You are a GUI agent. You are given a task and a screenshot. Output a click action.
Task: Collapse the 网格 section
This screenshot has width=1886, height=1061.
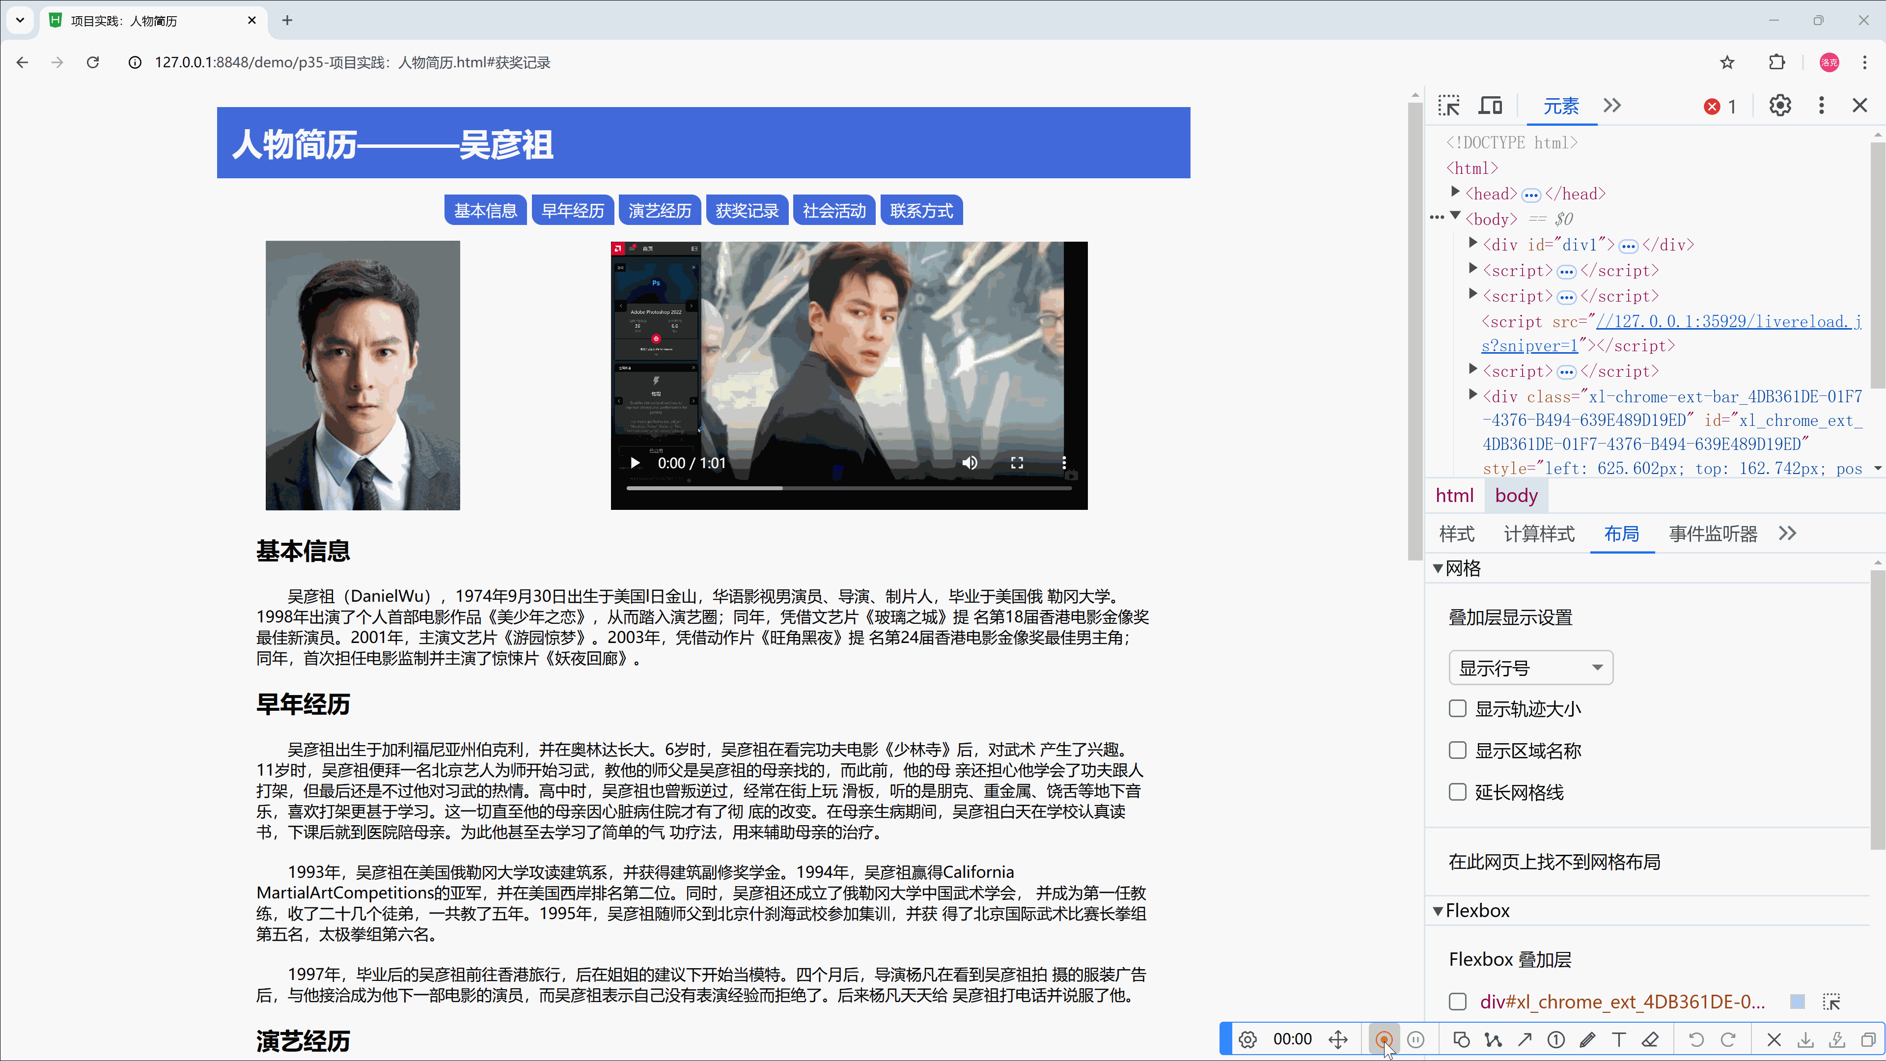(1438, 568)
